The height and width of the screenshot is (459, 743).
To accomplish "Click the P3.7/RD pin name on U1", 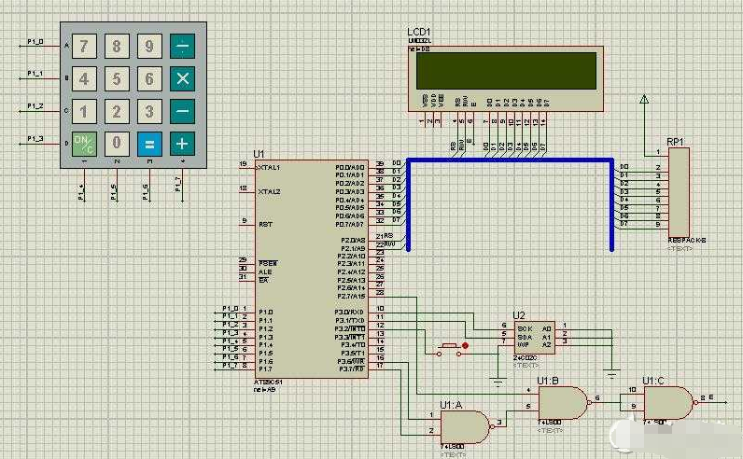I will coord(352,369).
